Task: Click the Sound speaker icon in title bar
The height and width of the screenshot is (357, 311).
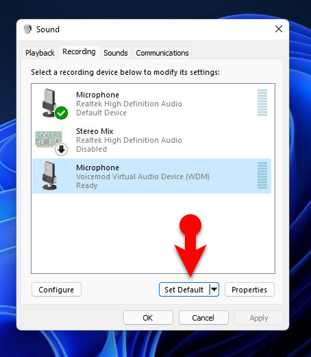Action: [27, 29]
